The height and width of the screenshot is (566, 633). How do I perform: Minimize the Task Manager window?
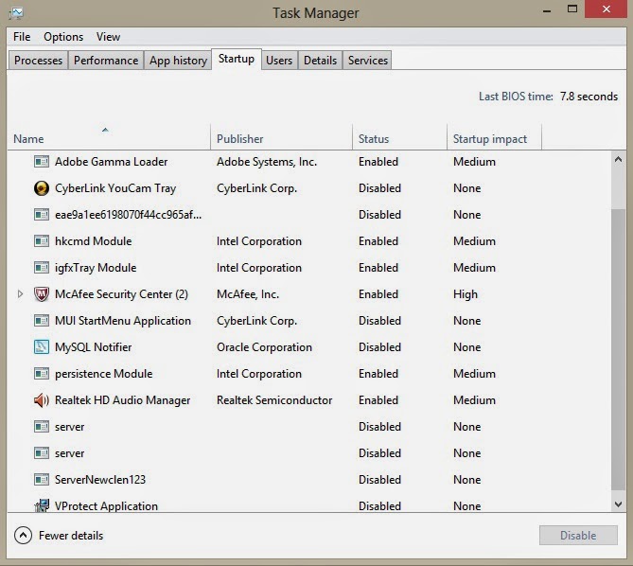[x=547, y=9]
